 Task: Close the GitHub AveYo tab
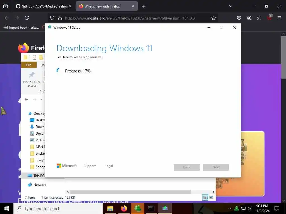pos(70,6)
